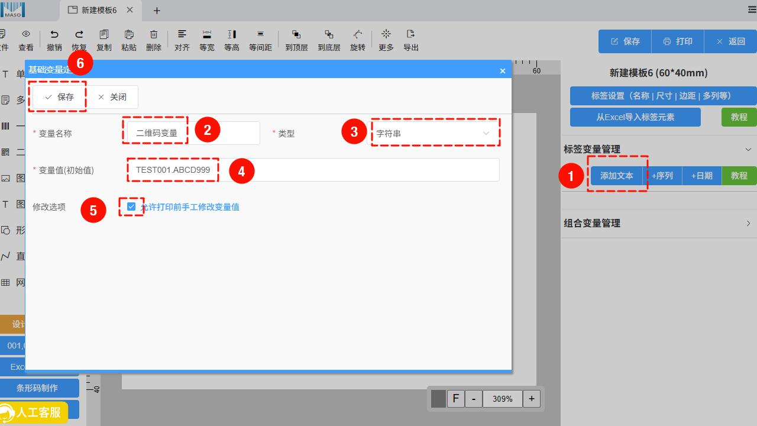757x426 pixels.
Task: Expand the 组合变量管理 section
Action: (748, 223)
